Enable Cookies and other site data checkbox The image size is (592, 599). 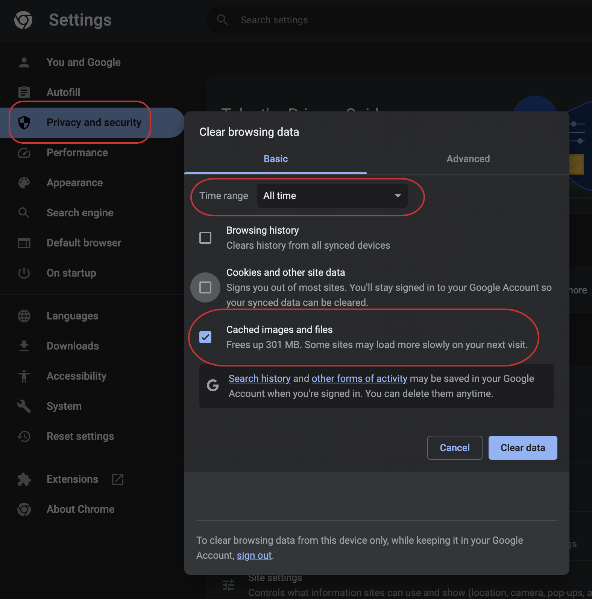(x=205, y=287)
